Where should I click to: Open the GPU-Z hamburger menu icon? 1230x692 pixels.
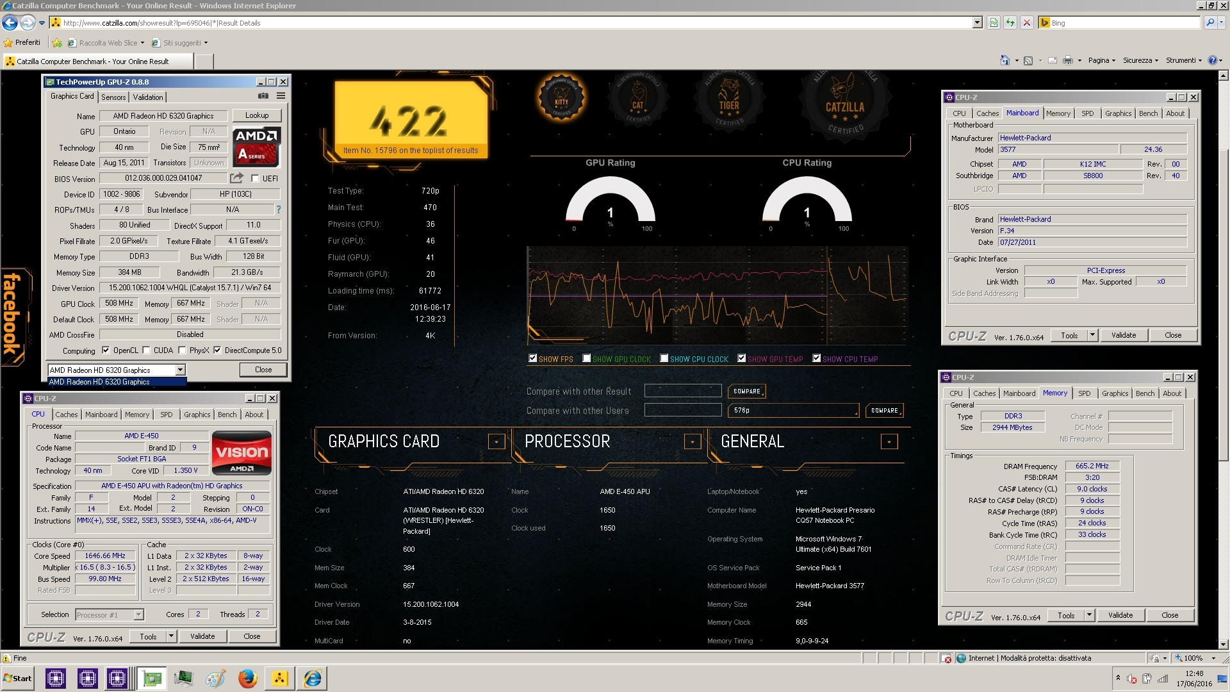point(281,96)
